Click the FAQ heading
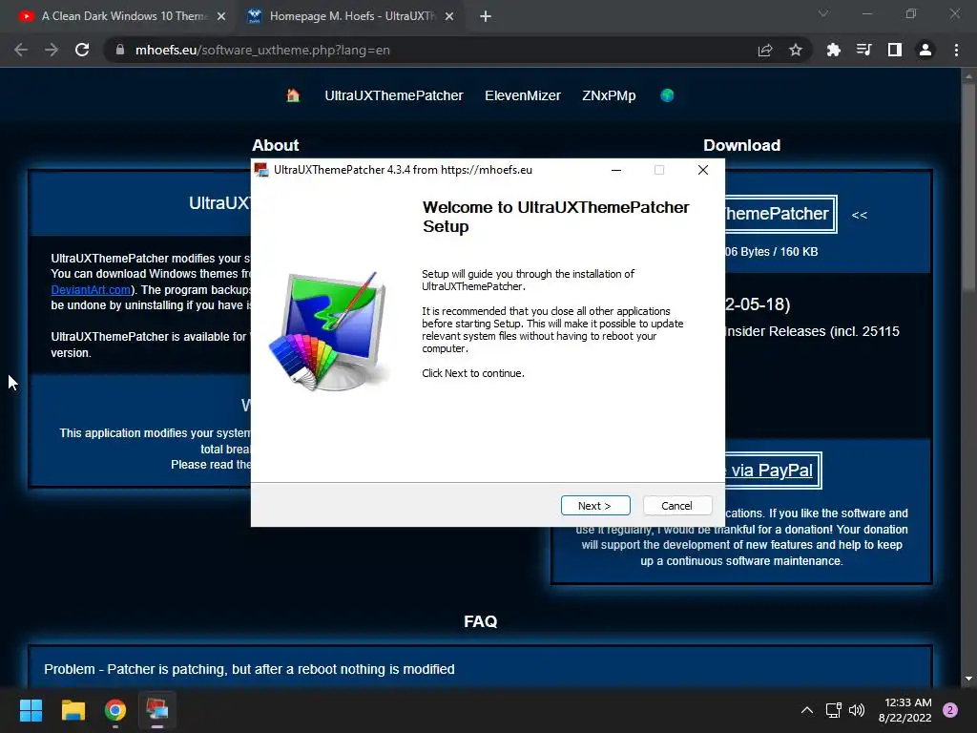The width and height of the screenshot is (977, 733). [x=481, y=621]
